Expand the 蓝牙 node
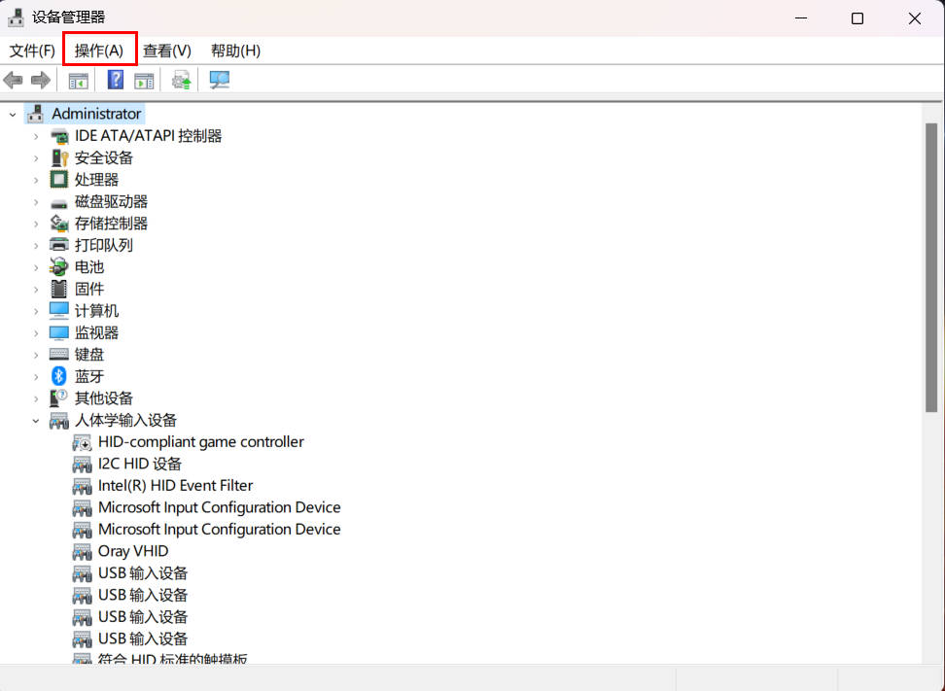945x691 pixels. point(36,376)
